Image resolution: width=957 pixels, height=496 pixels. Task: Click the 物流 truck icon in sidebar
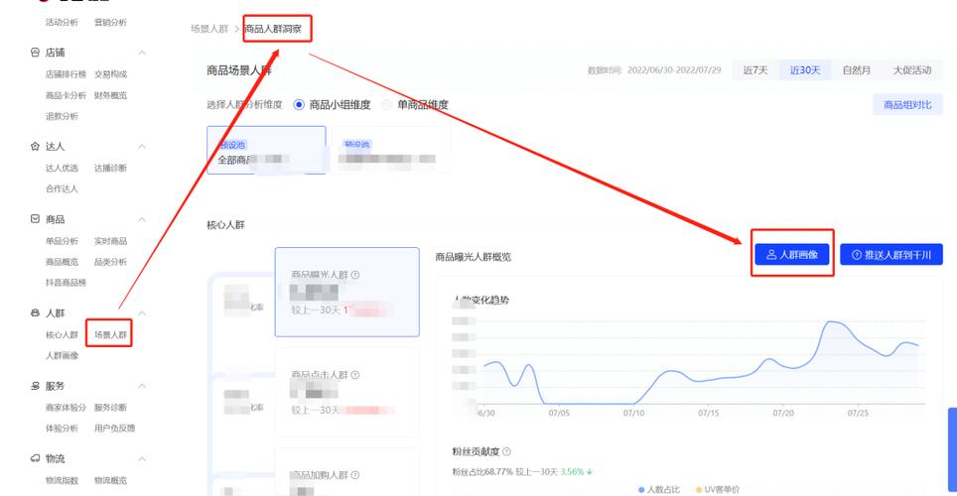(36, 458)
